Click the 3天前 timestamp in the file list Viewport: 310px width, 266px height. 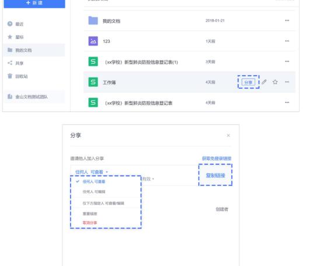click(210, 62)
